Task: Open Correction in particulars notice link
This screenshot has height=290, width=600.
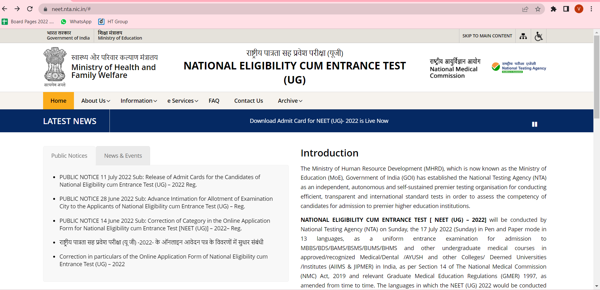Action: [164, 260]
